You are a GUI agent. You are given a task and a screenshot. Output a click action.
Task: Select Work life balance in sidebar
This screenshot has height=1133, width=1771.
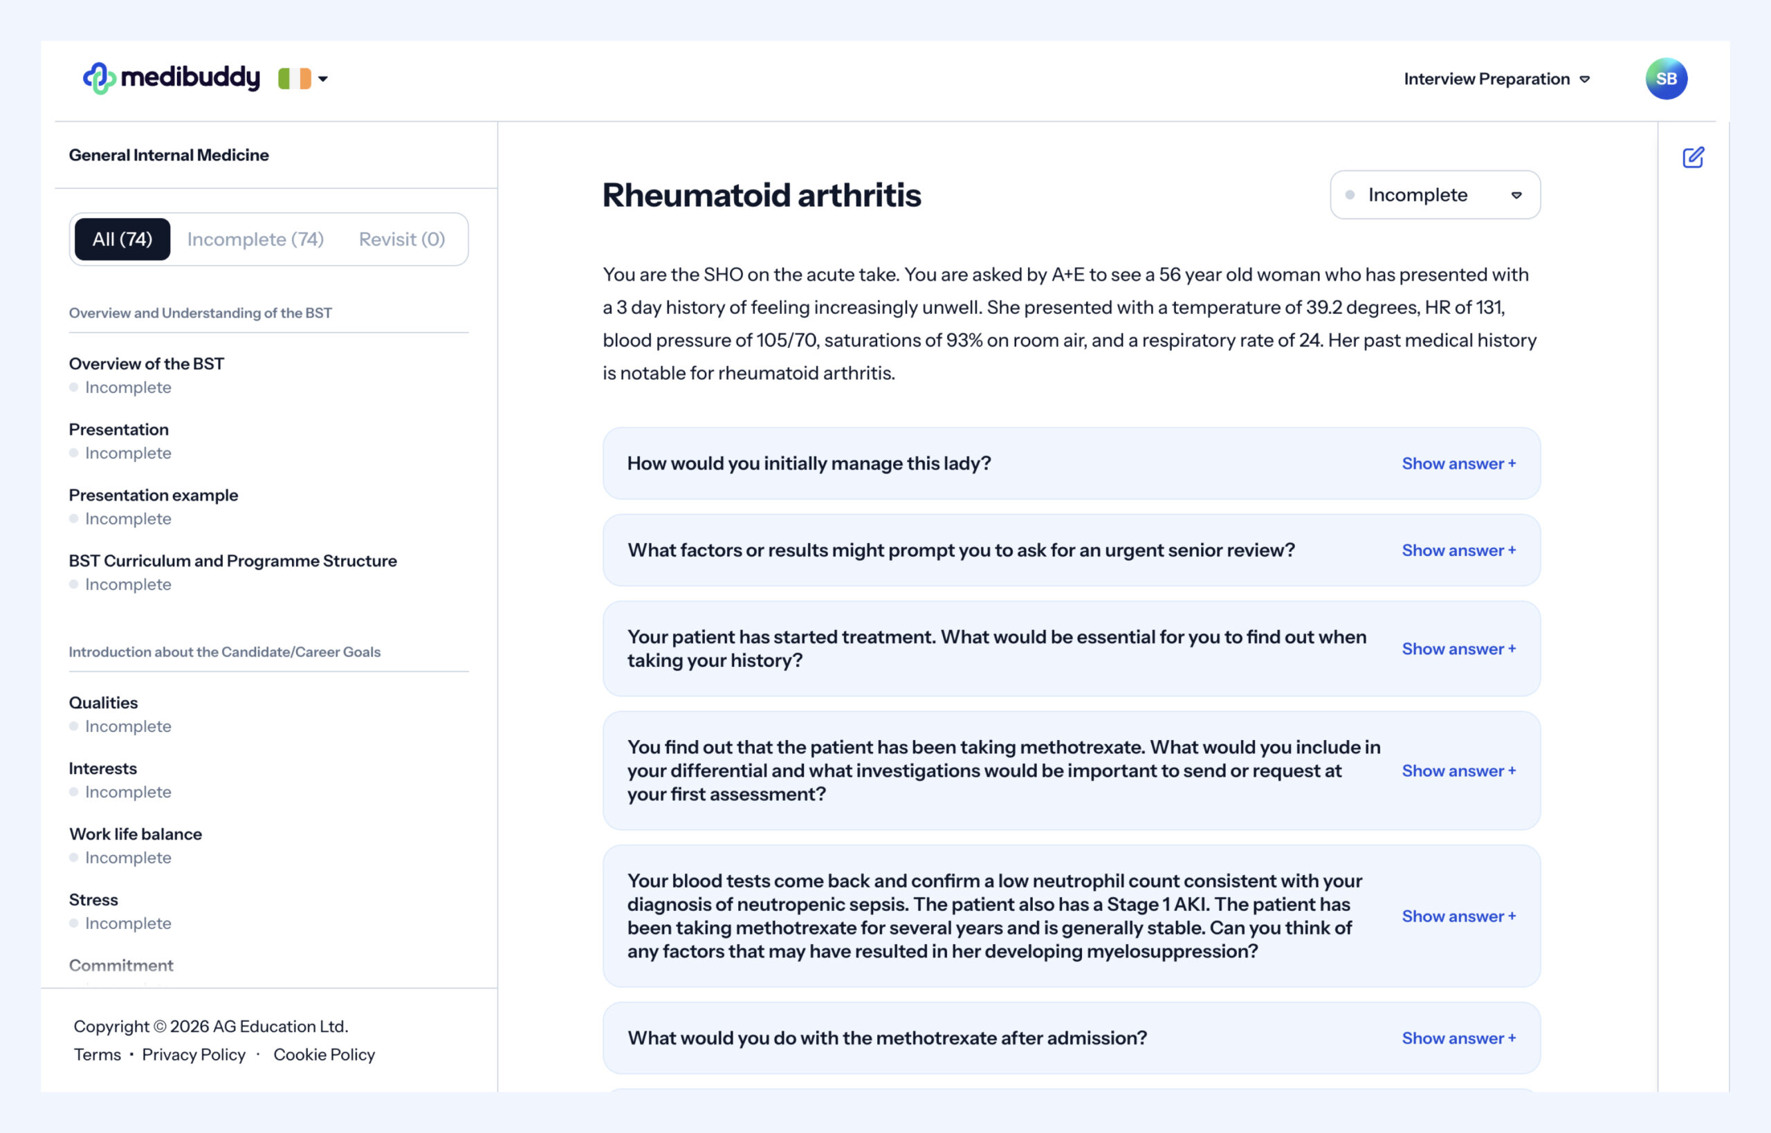click(136, 833)
